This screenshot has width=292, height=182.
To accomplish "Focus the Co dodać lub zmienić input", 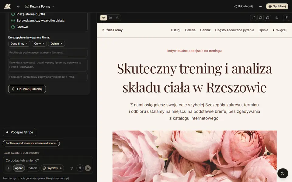I will [48, 160].
